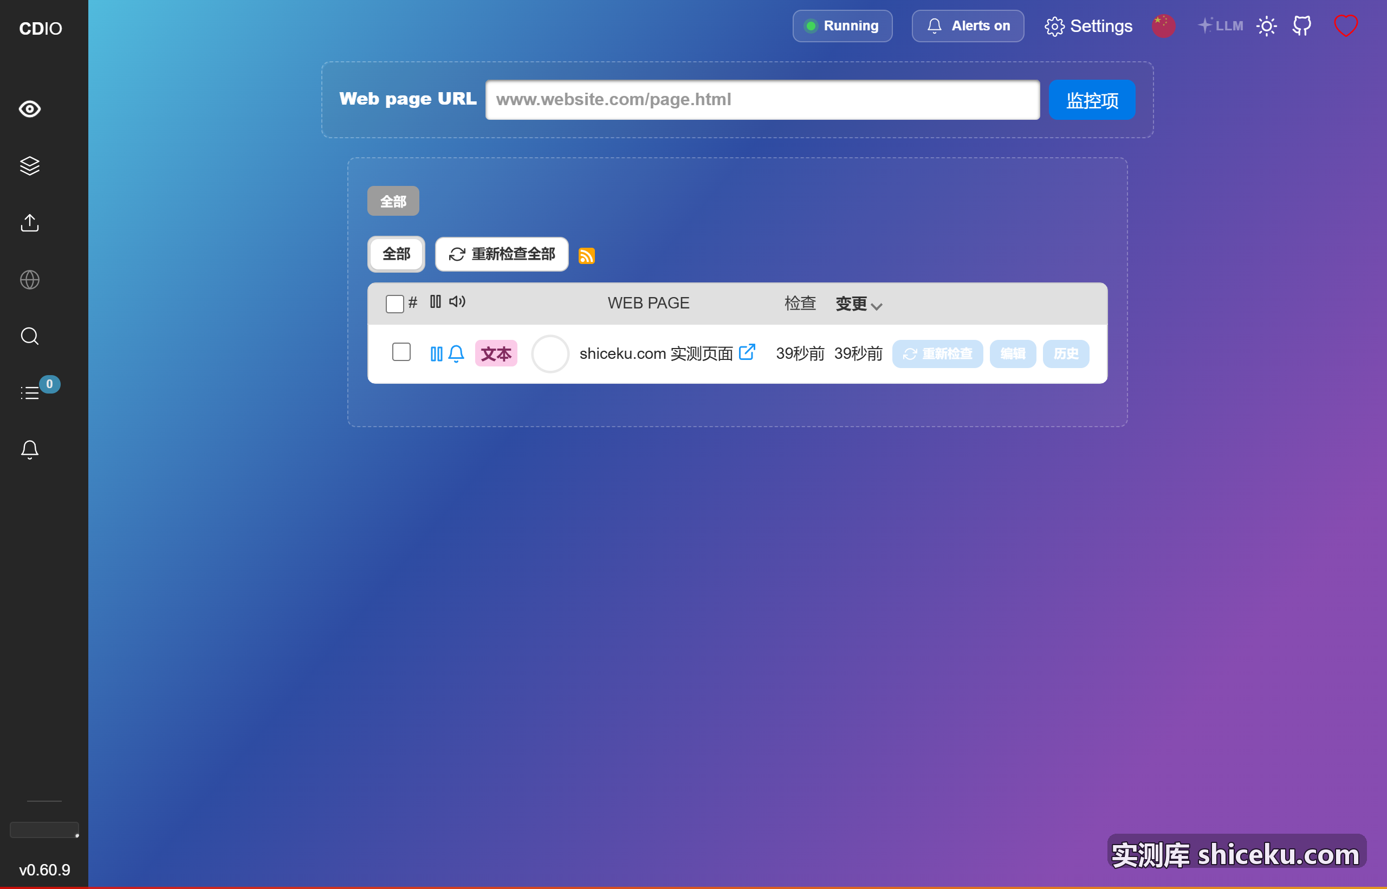Open the GitHub icon link

(1301, 26)
